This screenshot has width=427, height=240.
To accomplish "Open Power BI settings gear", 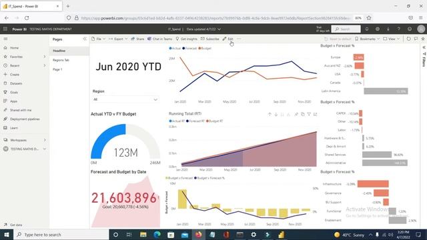I will pos(378,29).
